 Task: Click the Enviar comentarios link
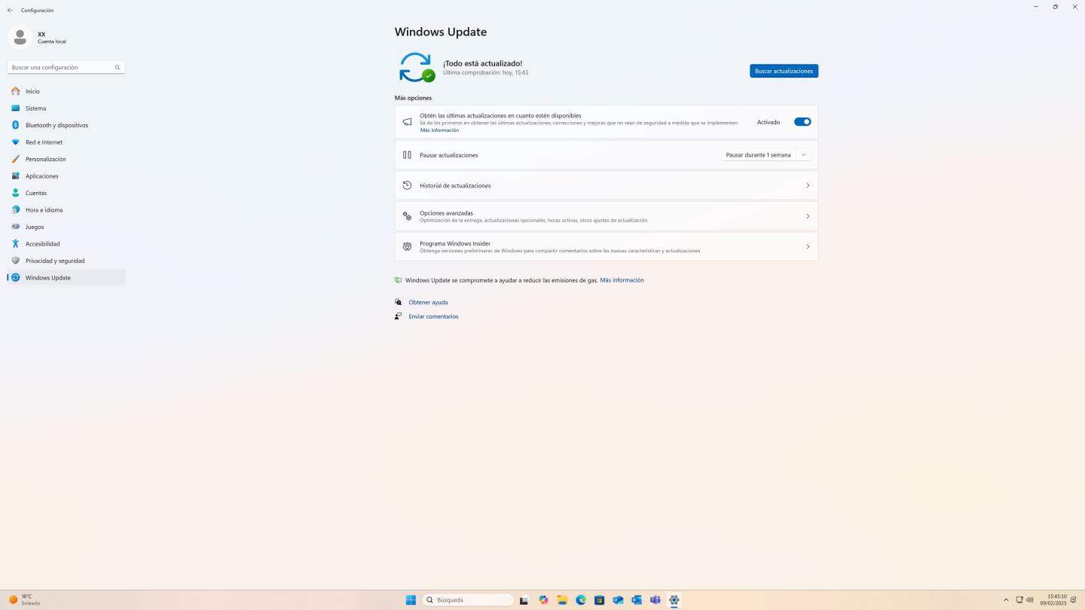click(433, 316)
